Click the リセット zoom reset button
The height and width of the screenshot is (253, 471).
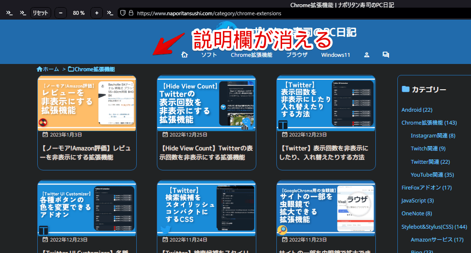click(41, 13)
